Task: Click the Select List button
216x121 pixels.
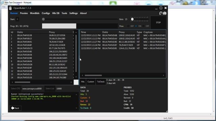Action: click(x=50, y=89)
